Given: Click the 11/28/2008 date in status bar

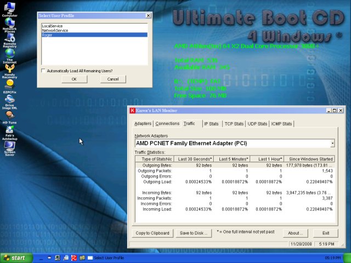Looking at the screenshot, I should tap(301, 244).
